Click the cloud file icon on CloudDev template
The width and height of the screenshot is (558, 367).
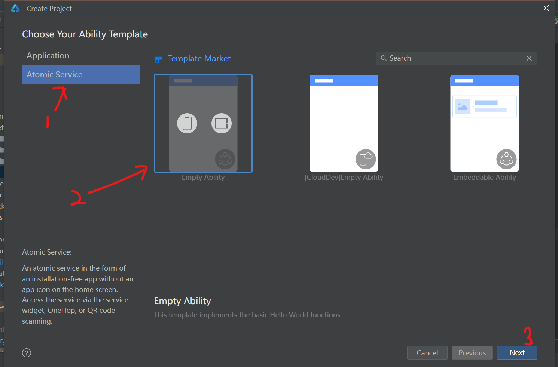click(x=366, y=159)
